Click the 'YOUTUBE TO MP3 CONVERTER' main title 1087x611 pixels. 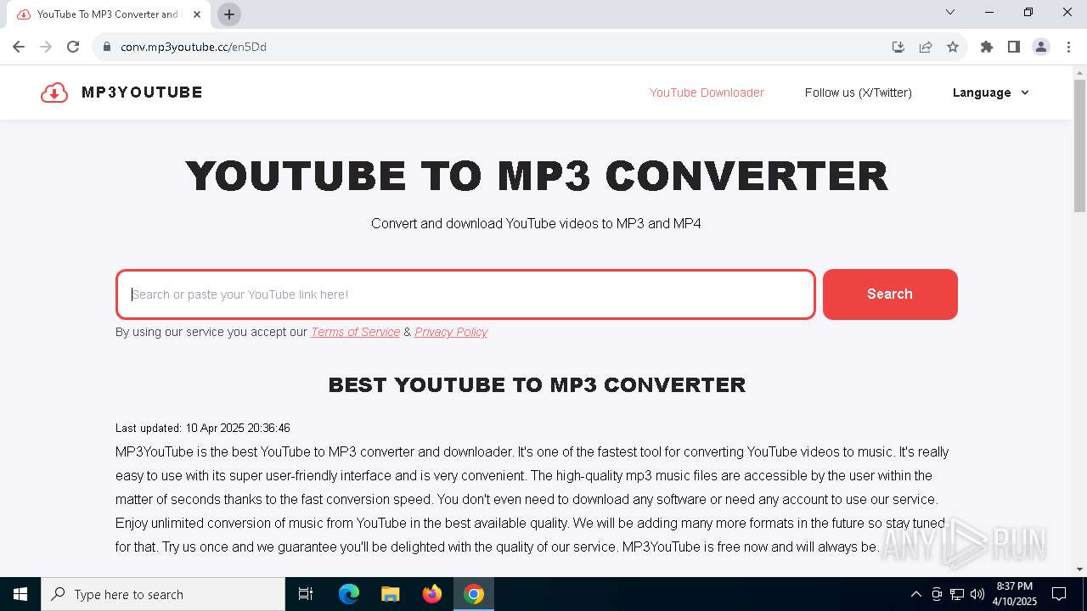[537, 177]
